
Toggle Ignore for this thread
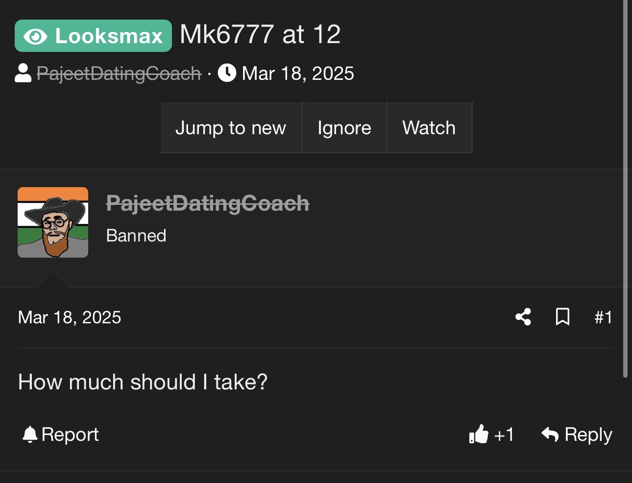[344, 127]
